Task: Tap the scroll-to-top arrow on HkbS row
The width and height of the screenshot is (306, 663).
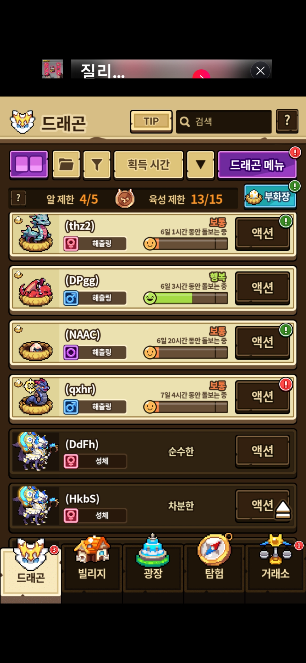Action: (x=283, y=510)
